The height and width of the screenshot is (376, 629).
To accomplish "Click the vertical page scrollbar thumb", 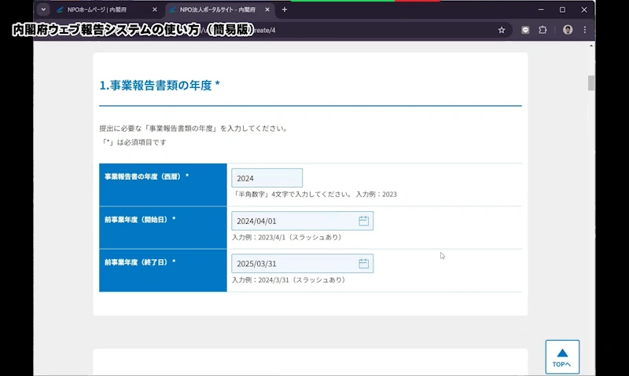I will click(591, 83).
